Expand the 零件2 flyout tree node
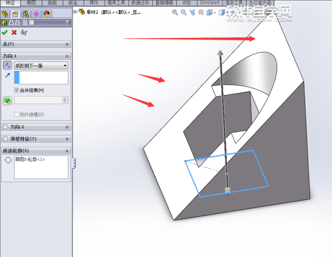This screenshot has width=332, height=257. point(75,12)
